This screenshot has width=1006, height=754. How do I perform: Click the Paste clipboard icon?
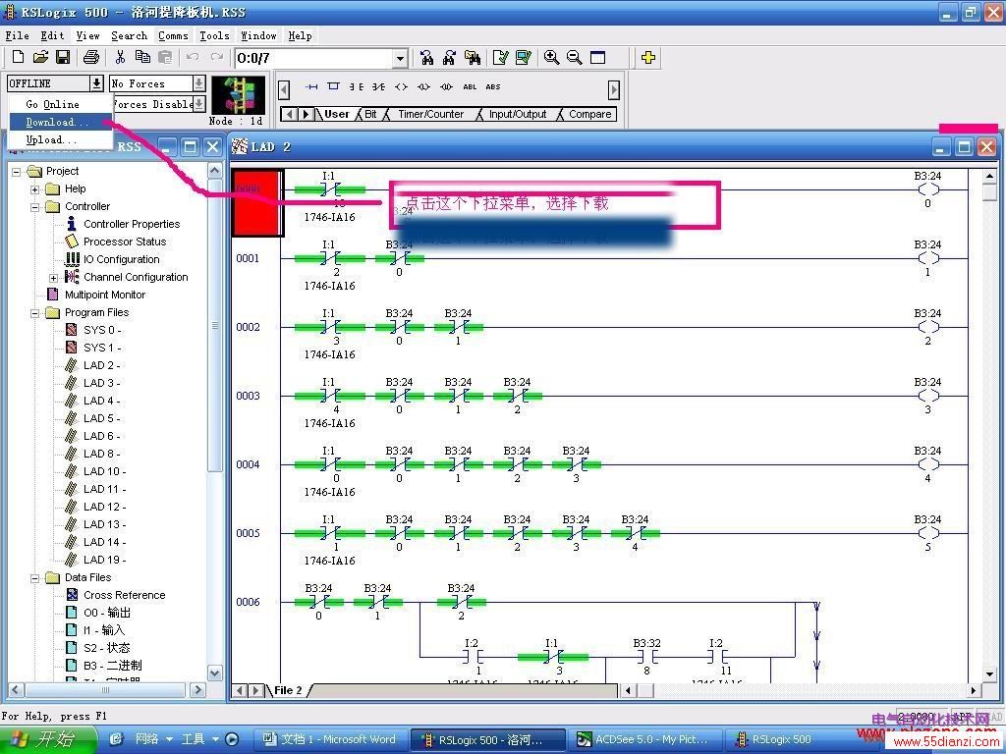point(165,57)
